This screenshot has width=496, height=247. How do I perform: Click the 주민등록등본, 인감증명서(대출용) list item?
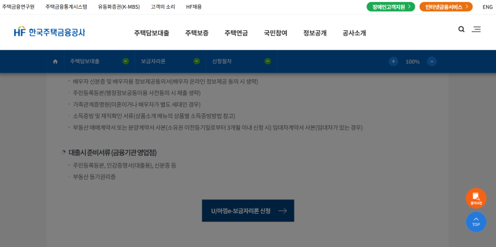tap(125, 165)
